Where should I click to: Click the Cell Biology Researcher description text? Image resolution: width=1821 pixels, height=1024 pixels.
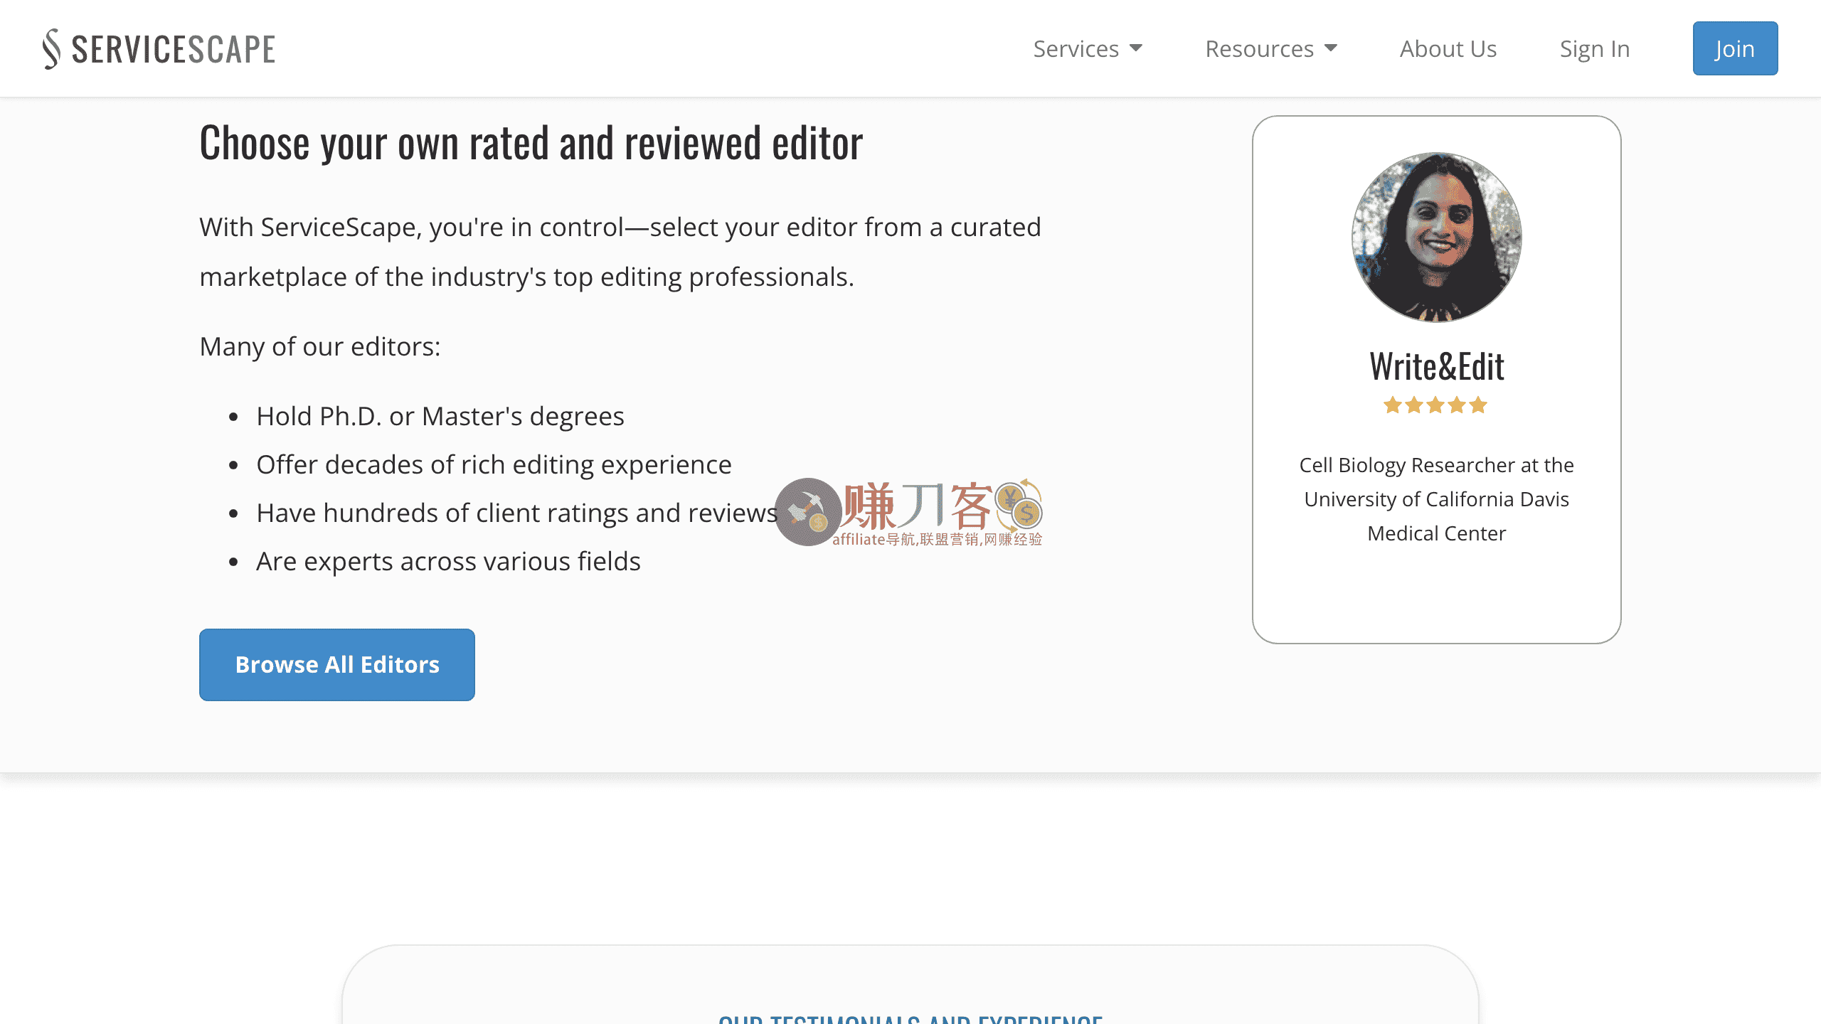click(x=1436, y=499)
